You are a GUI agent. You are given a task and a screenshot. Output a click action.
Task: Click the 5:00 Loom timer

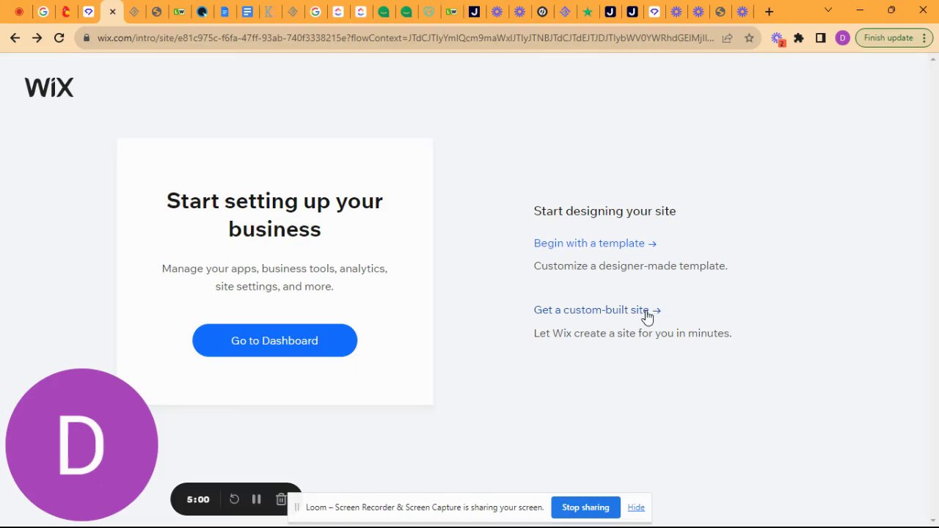coord(198,499)
